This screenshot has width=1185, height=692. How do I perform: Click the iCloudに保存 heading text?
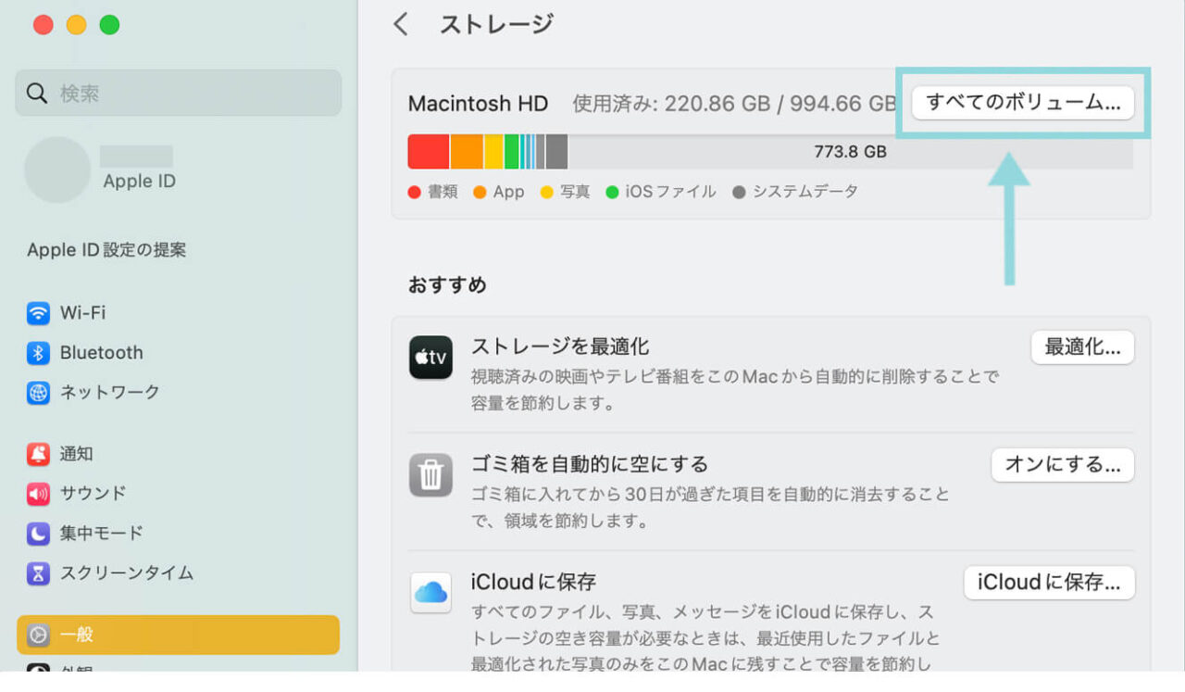pos(533,582)
